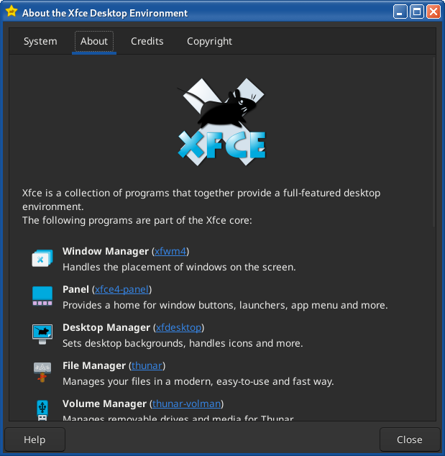
Task: Click the Desktop Manager monitor icon
Action: pyautogui.click(x=42, y=334)
